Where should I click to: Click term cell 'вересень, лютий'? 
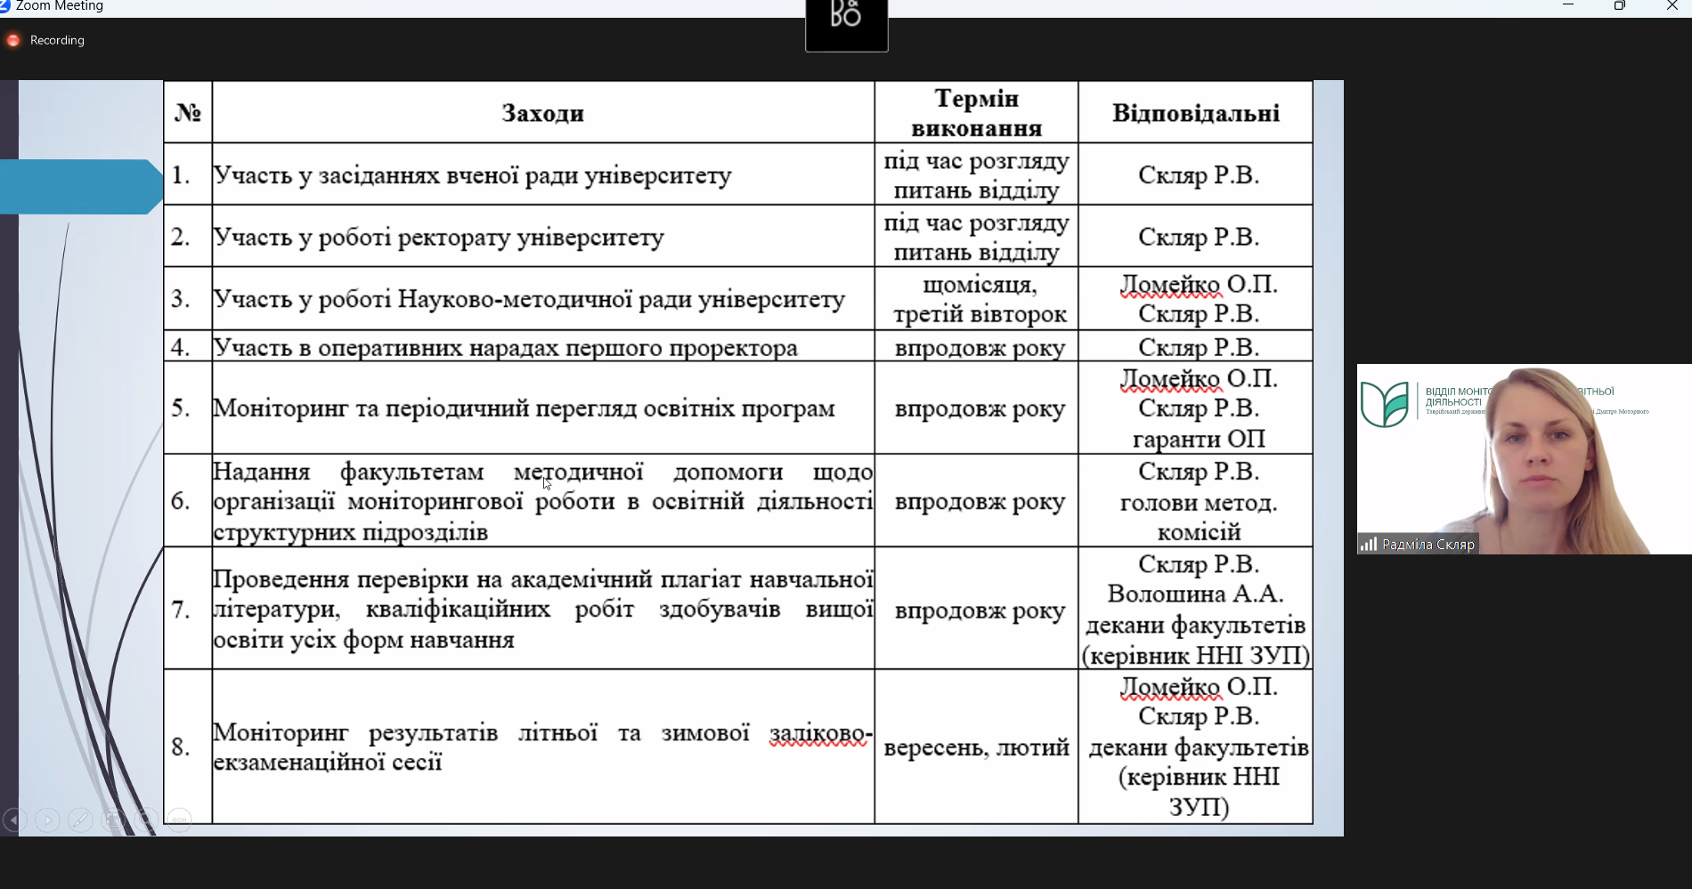(977, 748)
